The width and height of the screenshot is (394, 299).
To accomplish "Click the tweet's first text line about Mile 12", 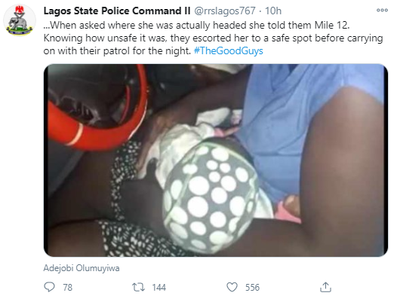I will [x=196, y=26].
